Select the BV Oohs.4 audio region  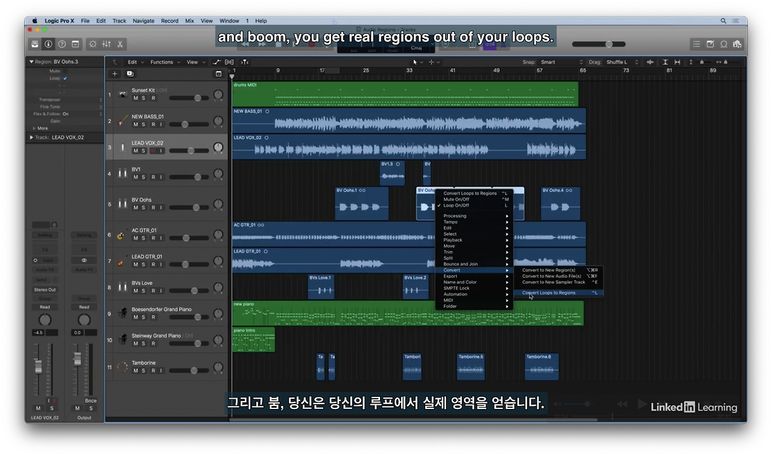560,203
